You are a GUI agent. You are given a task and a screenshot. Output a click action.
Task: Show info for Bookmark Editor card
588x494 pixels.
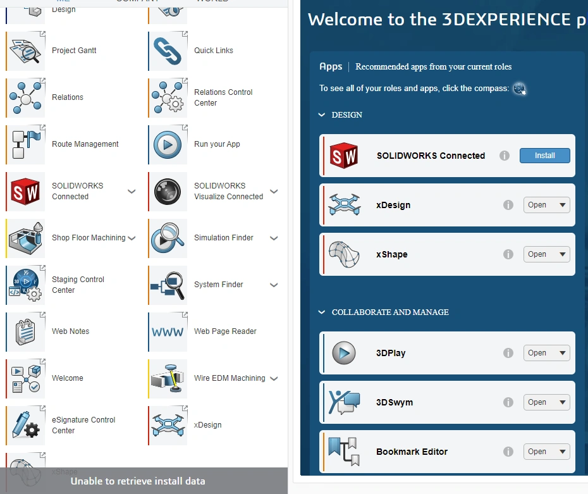coord(508,452)
